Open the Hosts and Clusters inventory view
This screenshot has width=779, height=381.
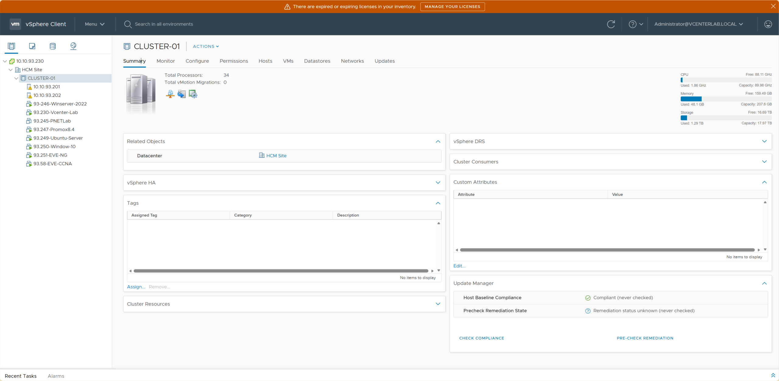11,46
